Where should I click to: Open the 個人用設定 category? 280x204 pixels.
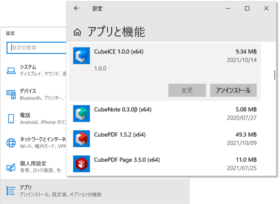(34, 167)
